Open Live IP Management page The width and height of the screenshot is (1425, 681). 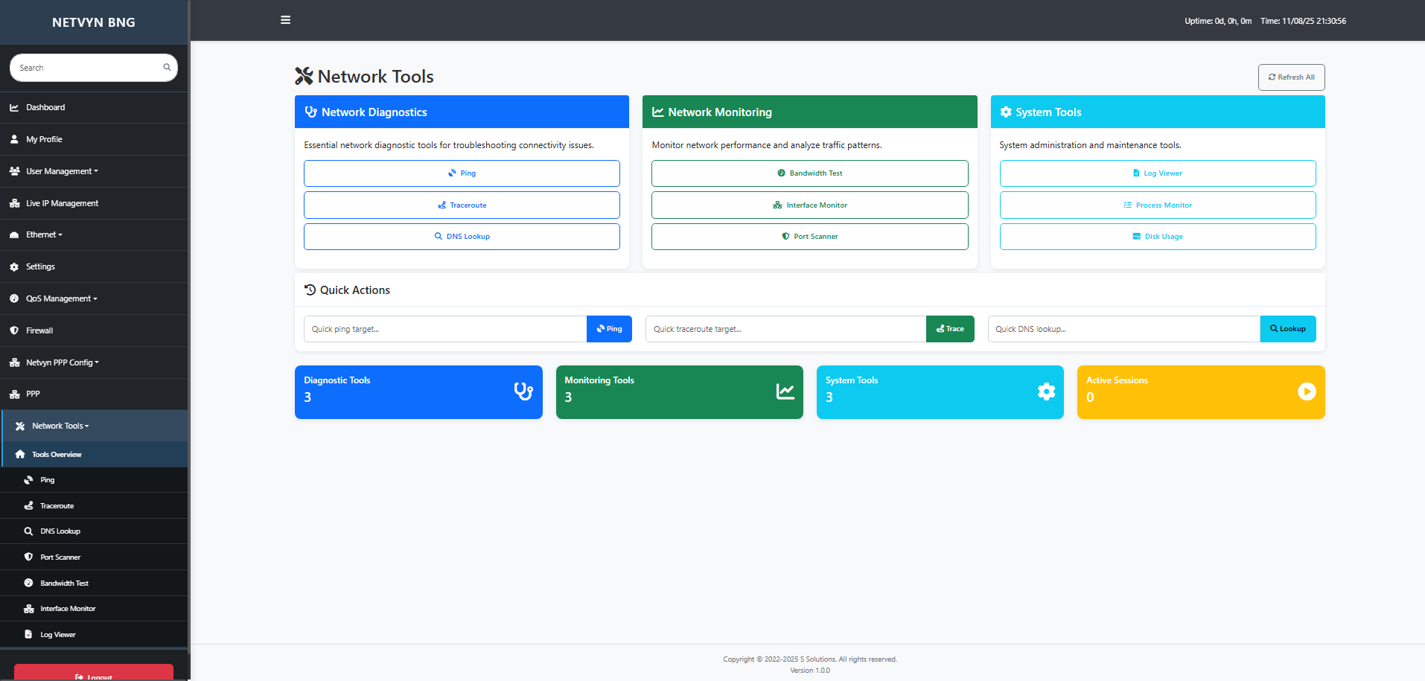click(62, 203)
